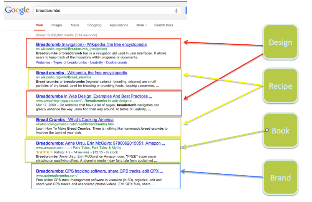Expand the More dropdown menu
Viewport: 312px width, 202px height.
pyautogui.click(x=142, y=25)
